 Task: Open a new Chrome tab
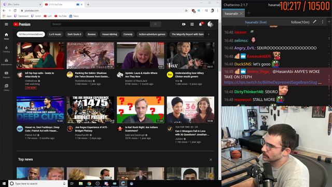pyautogui.click(x=88, y=5)
